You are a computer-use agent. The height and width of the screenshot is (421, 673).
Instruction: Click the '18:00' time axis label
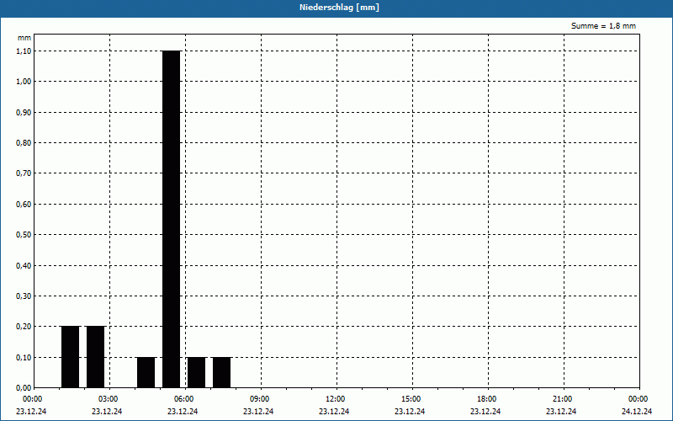(487, 399)
